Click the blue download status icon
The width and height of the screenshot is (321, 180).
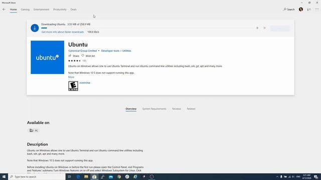pyautogui.click(x=35, y=28)
